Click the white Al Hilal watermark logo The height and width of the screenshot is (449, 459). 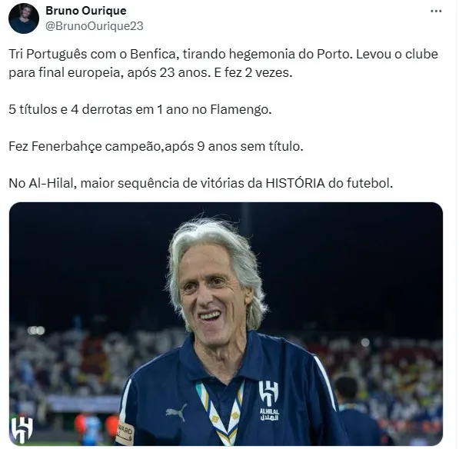click(x=22, y=430)
